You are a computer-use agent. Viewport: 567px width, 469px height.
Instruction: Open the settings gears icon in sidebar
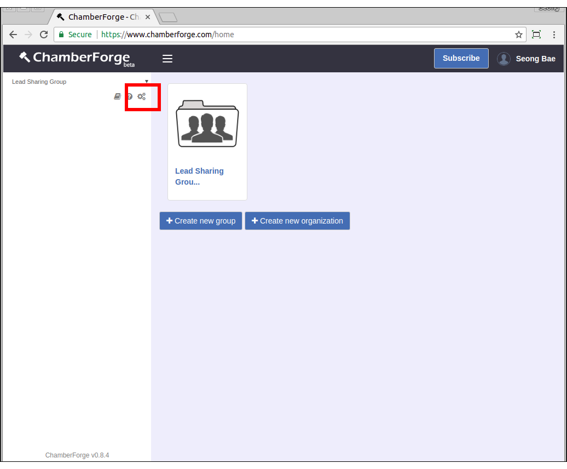click(141, 96)
